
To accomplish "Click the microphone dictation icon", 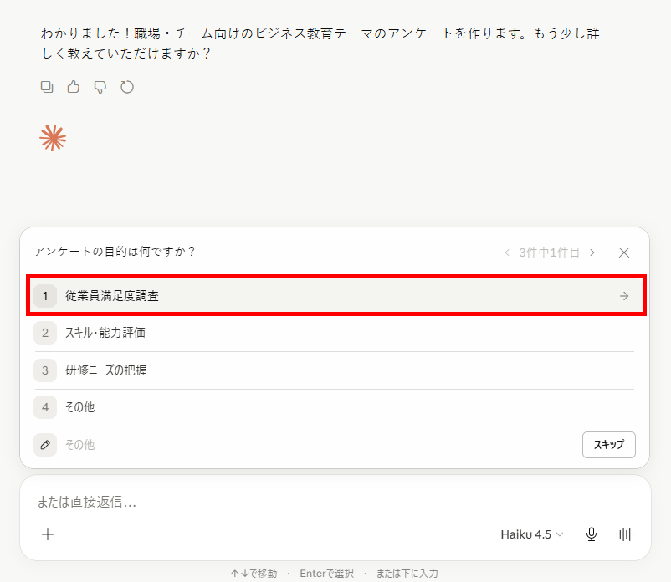I will click(x=592, y=534).
